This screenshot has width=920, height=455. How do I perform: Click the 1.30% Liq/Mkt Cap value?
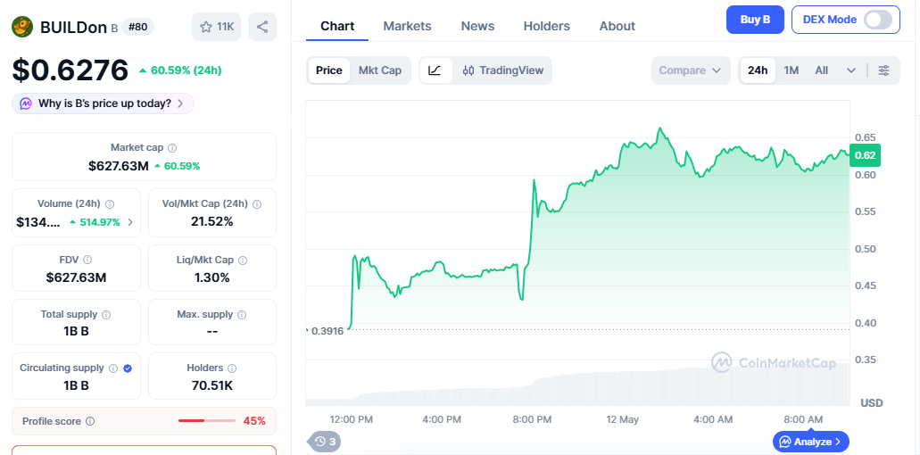point(211,277)
